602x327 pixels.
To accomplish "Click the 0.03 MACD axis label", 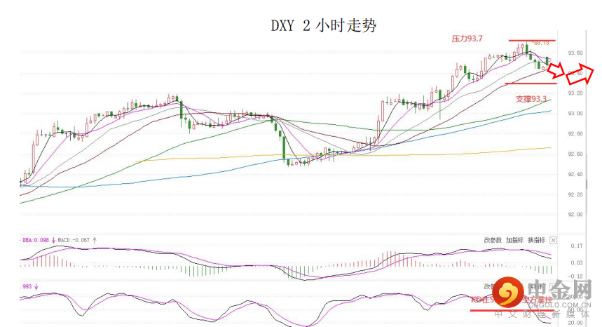I will [x=577, y=263].
